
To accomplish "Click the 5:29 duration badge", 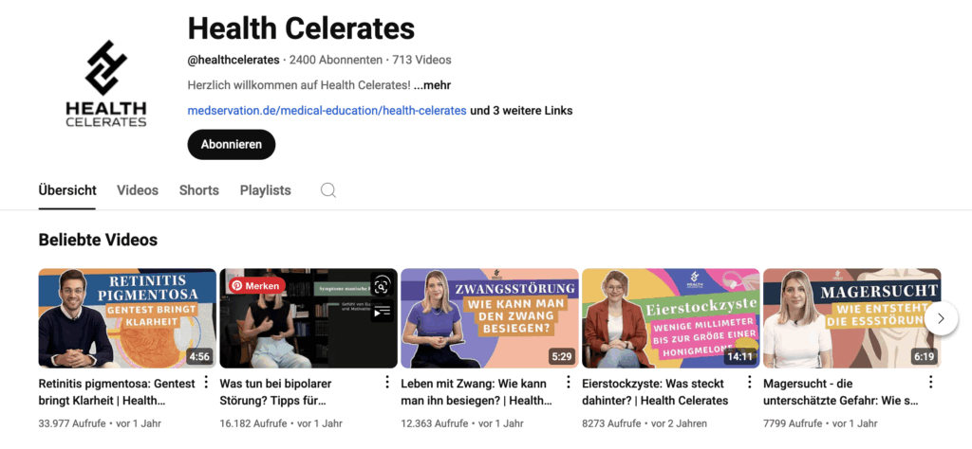I will click(x=562, y=357).
